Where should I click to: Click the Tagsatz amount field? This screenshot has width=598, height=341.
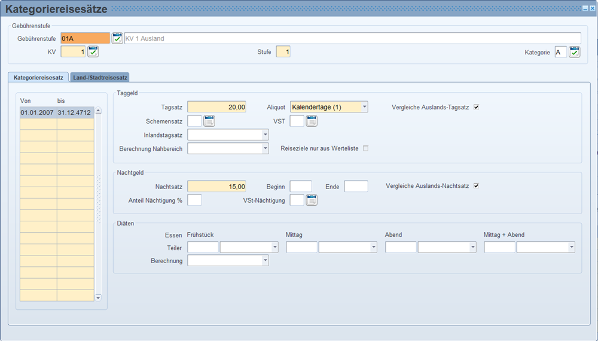point(216,107)
